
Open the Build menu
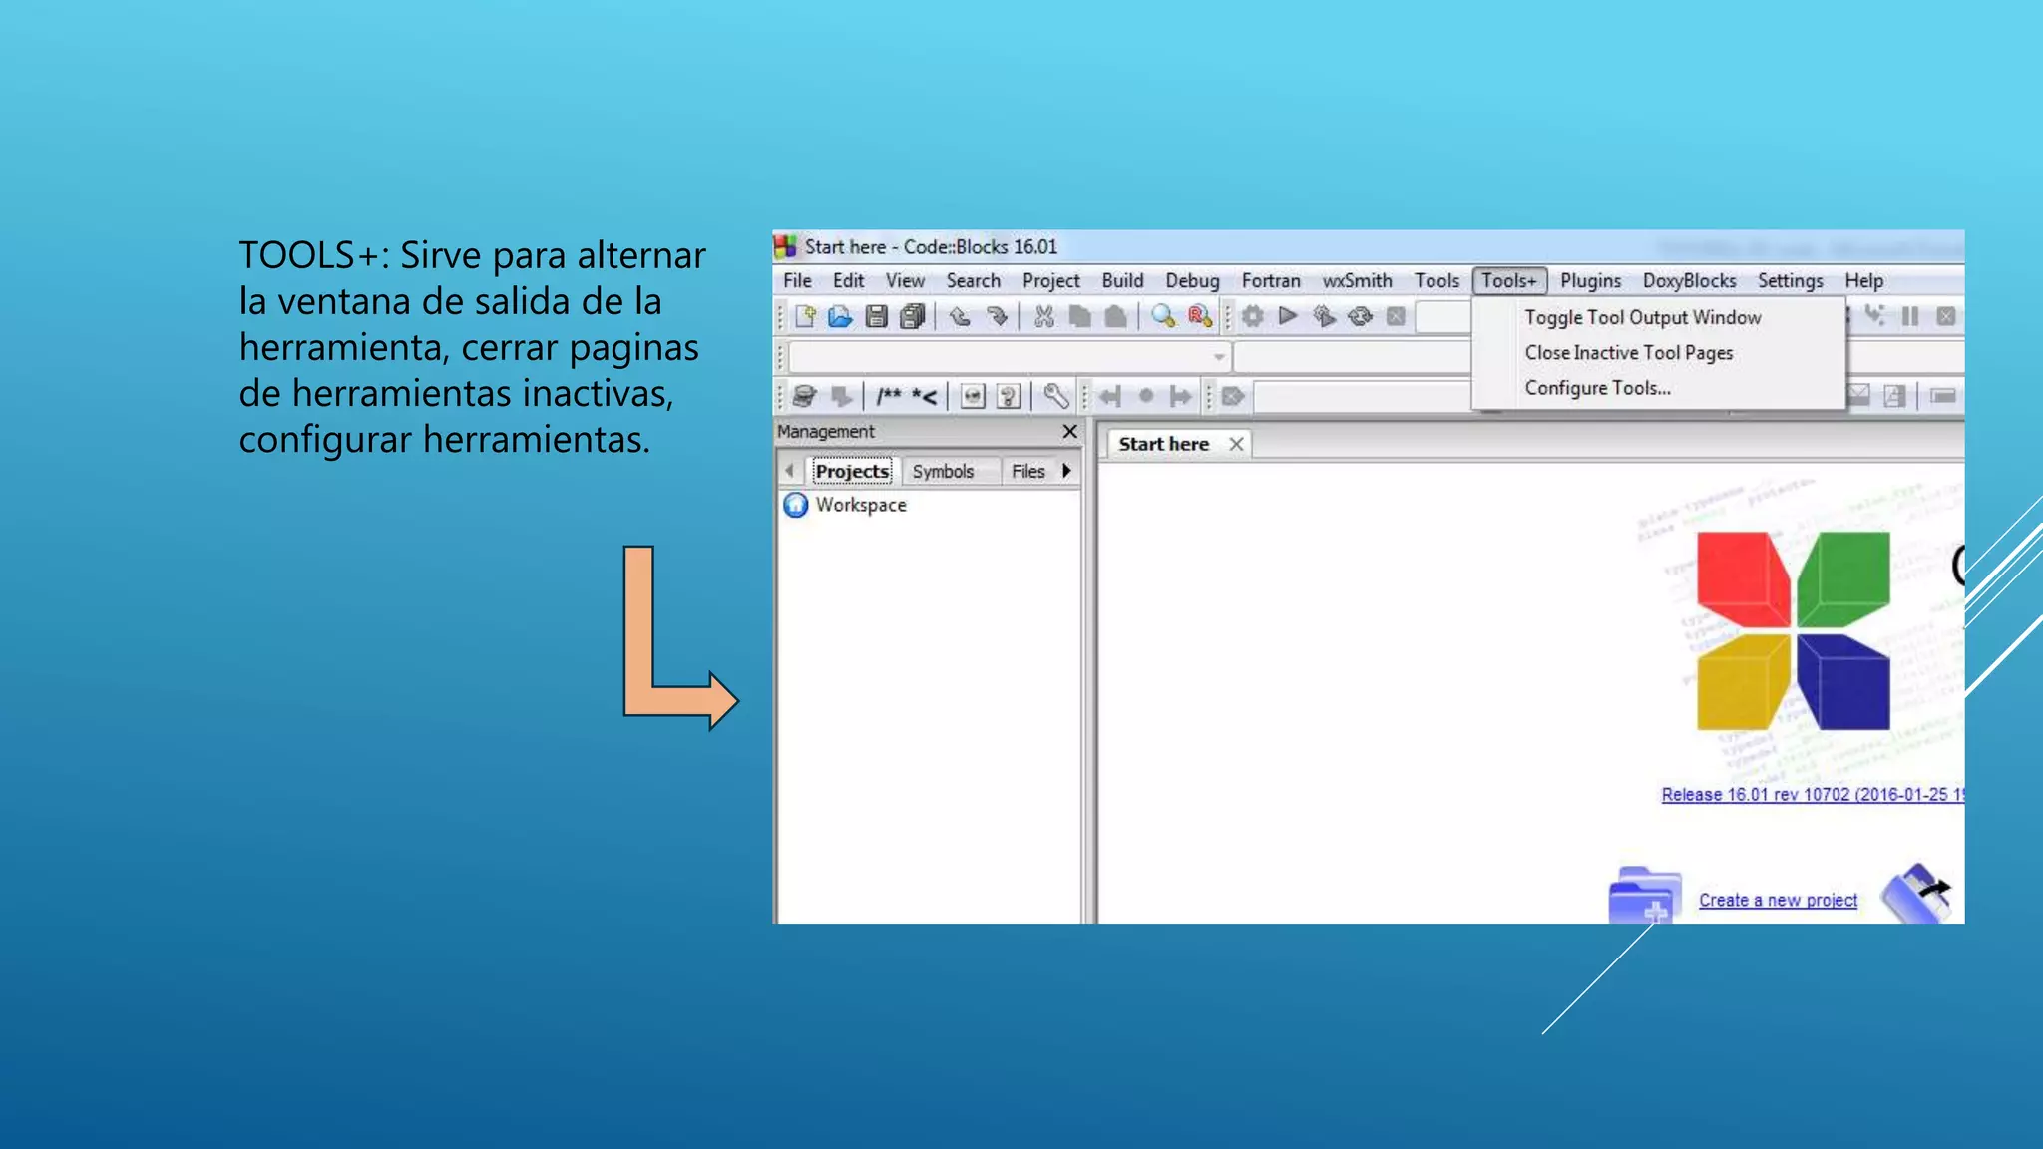pyautogui.click(x=1122, y=281)
